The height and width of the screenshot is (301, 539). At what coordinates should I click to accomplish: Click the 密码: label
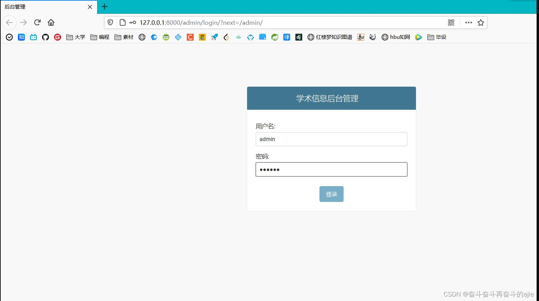[x=262, y=157]
